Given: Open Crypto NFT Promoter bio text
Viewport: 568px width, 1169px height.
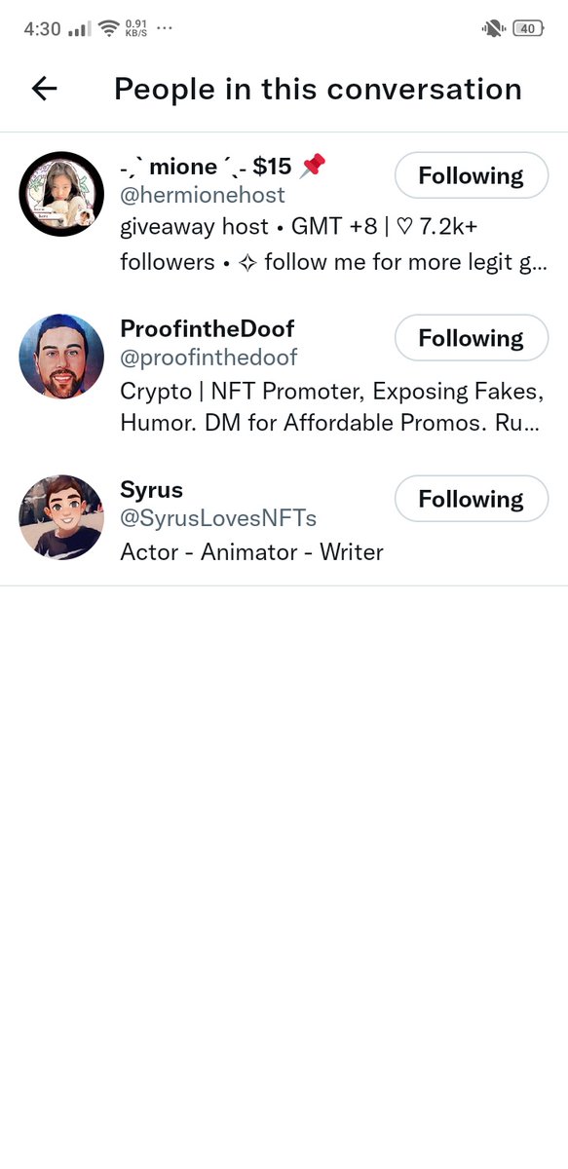Looking at the screenshot, I should 332,407.
